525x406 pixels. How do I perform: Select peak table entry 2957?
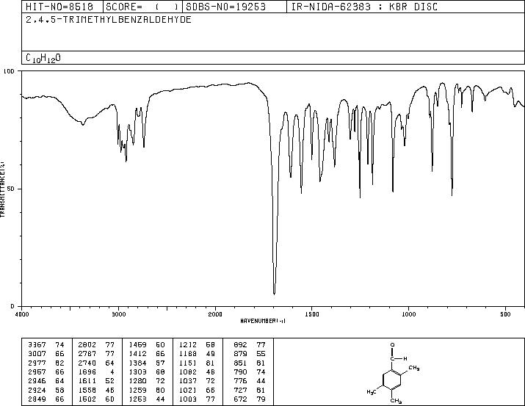(x=37, y=371)
